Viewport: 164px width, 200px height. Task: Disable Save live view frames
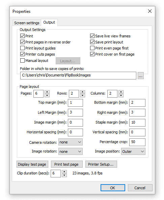pos(92,36)
